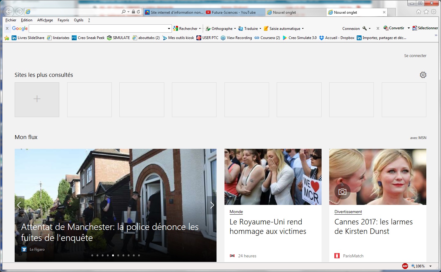Screen dimensions: 441x272
Task: Open the Cannes 2017 Kirsten Dunst article
Action: tap(374, 227)
